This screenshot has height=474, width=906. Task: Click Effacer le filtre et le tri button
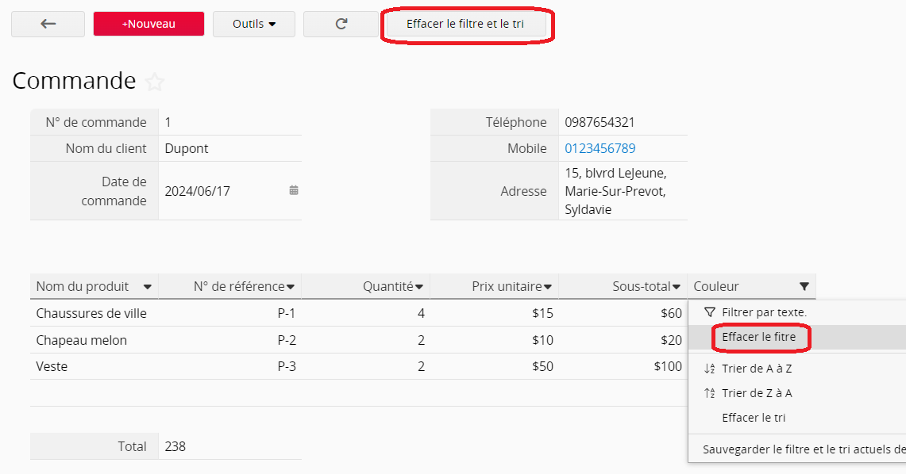pos(465,25)
